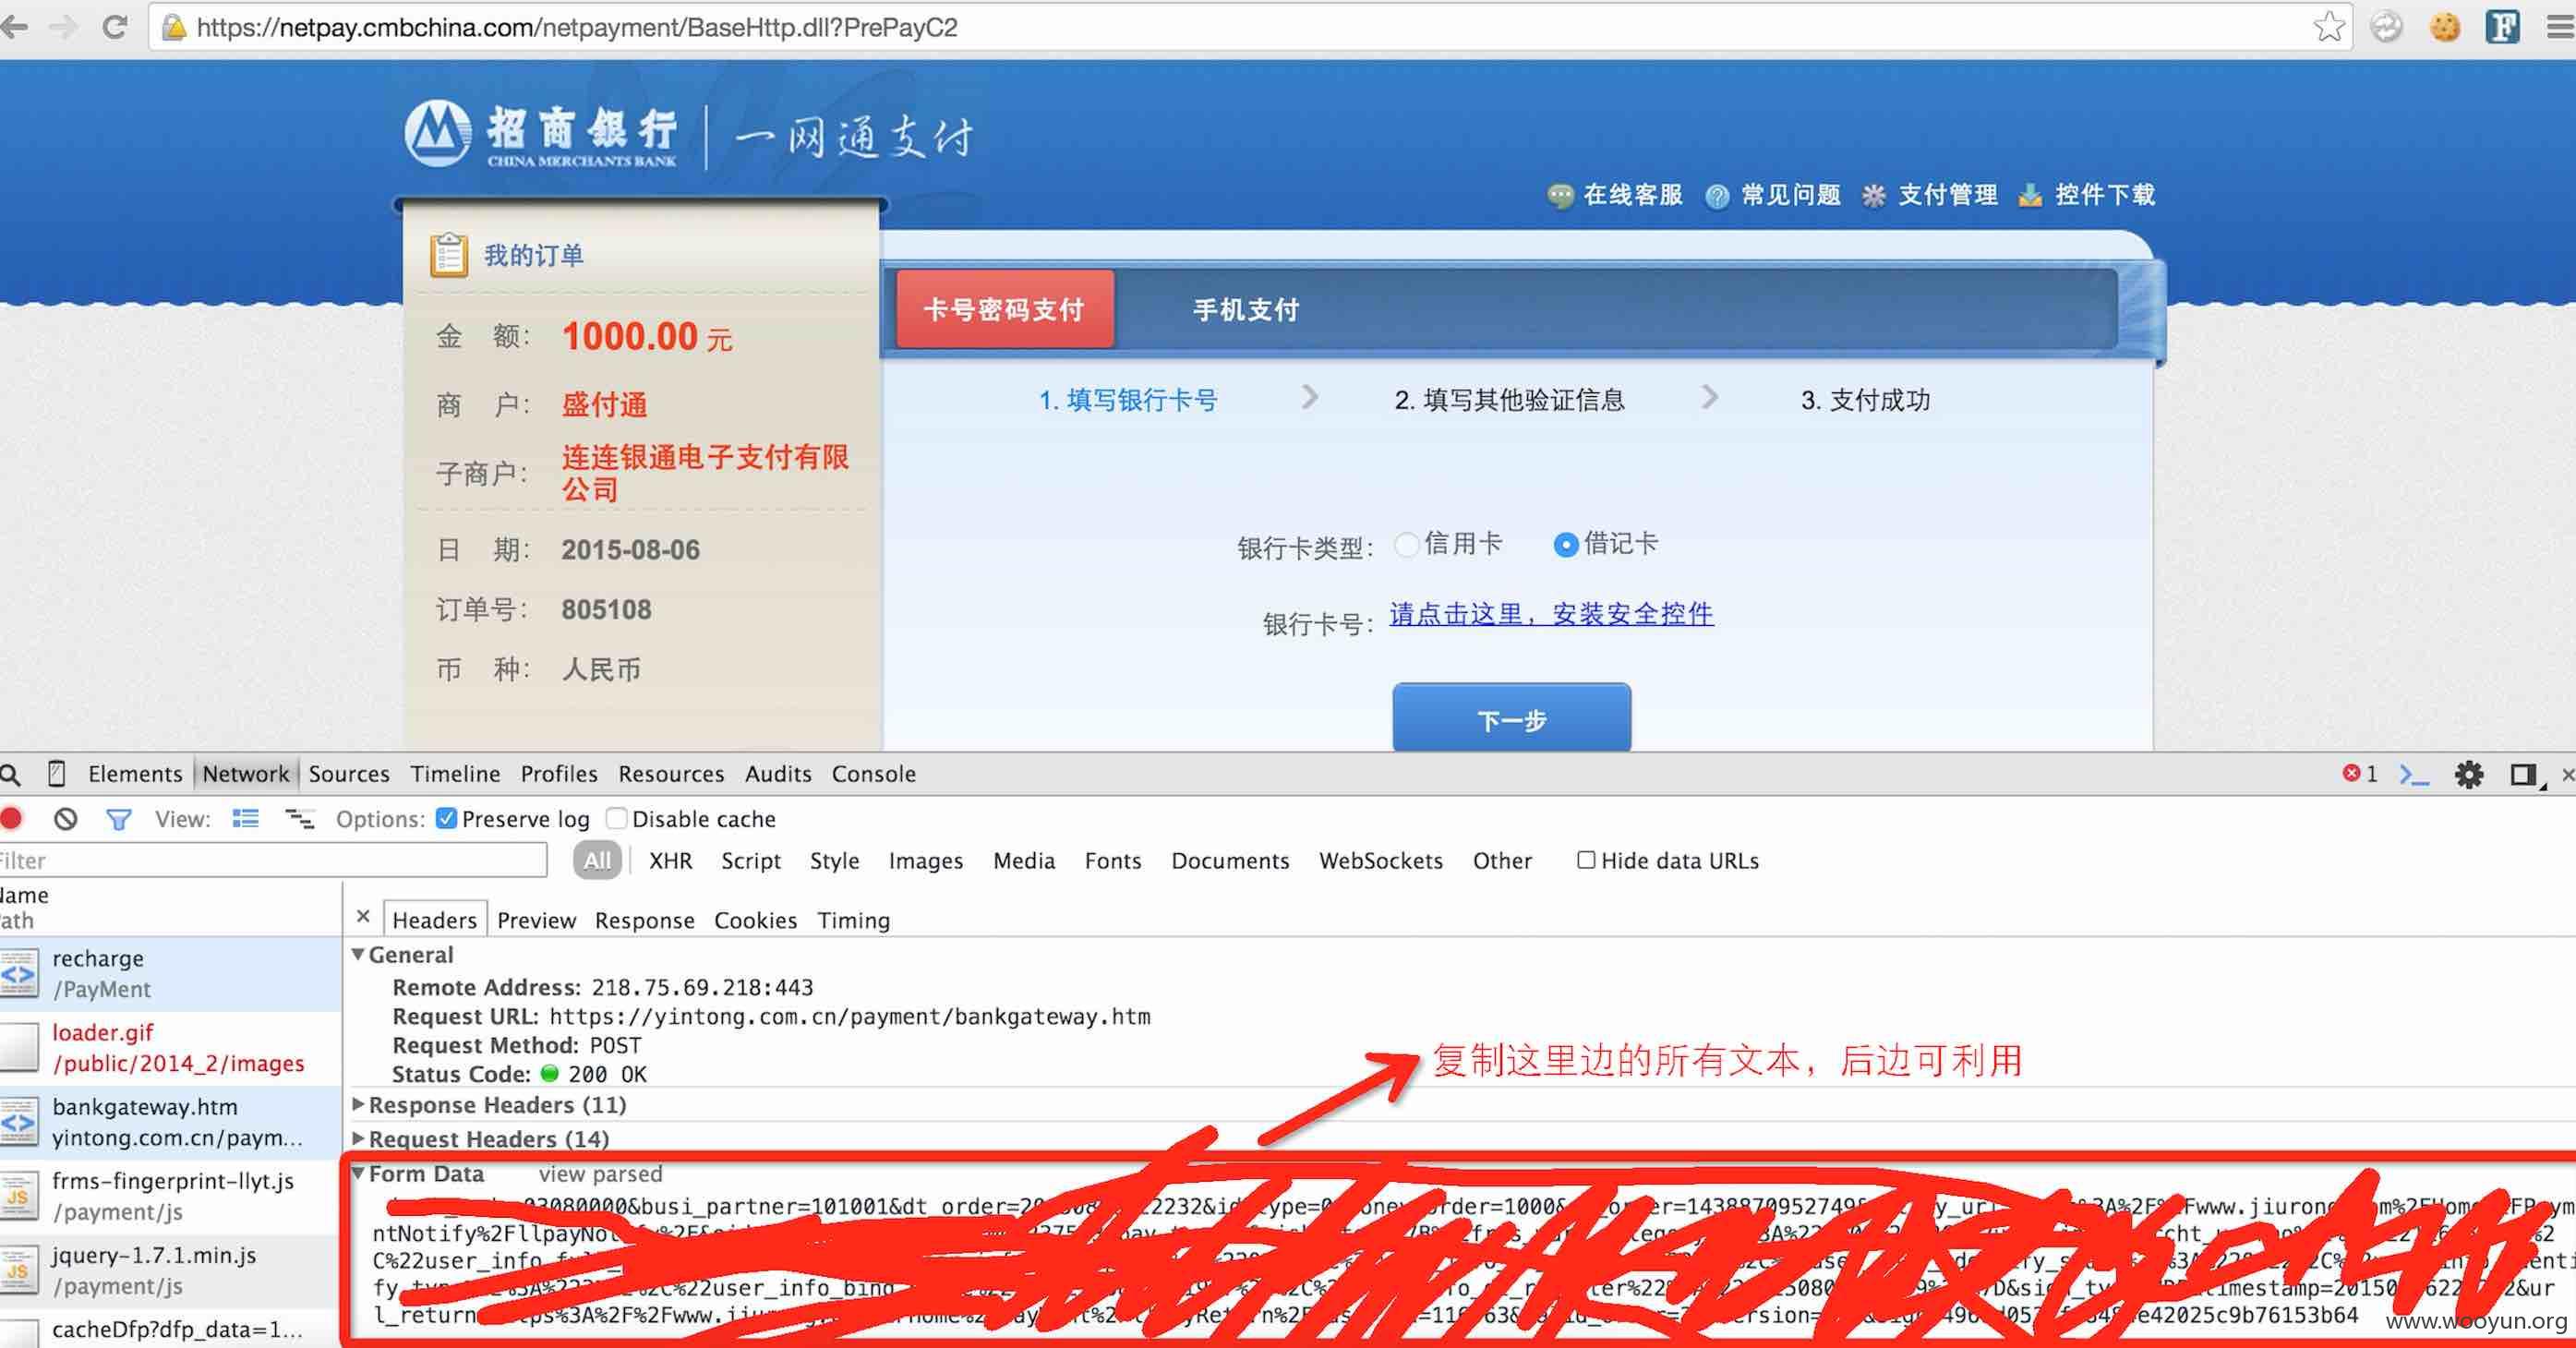
Task: Click the red error count indicator
Action: click(x=2360, y=774)
